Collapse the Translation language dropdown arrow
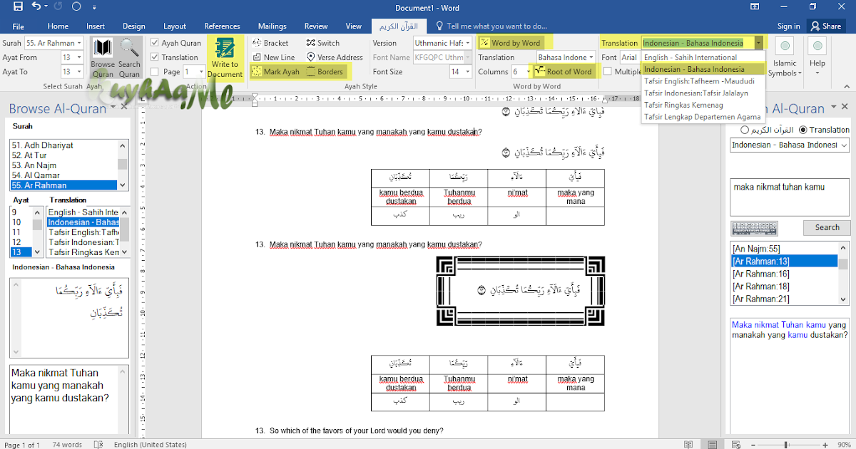Image resolution: width=856 pixels, height=449 pixels. tap(759, 43)
